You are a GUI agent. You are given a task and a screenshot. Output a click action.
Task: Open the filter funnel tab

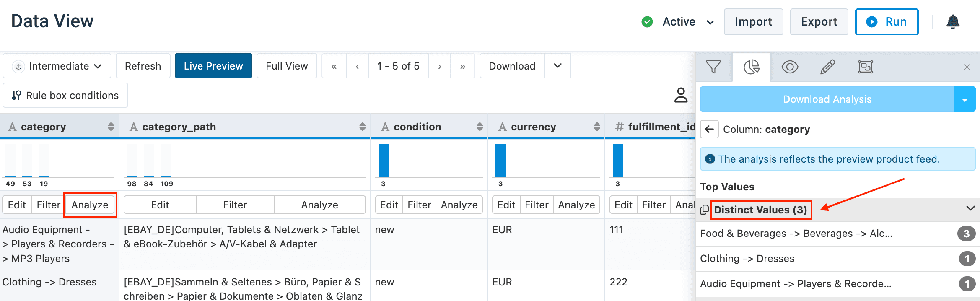[713, 67]
